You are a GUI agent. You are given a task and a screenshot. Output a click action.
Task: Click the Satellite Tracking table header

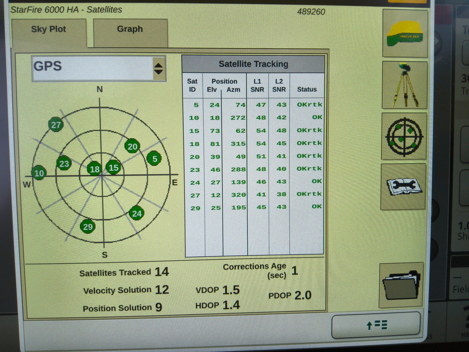tap(253, 64)
